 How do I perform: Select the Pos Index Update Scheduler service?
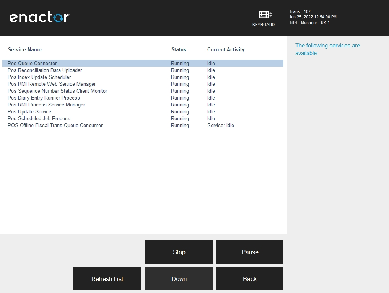39,77
